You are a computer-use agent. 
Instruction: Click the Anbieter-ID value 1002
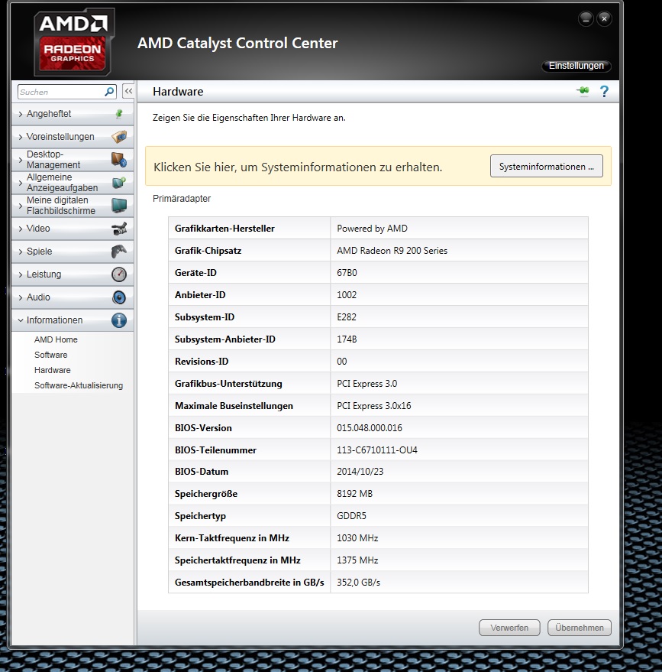click(347, 295)
